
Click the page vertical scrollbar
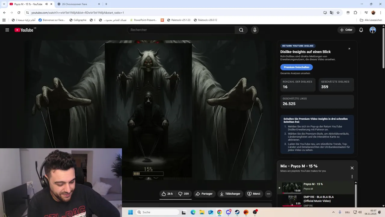click(x=383, y=48)
